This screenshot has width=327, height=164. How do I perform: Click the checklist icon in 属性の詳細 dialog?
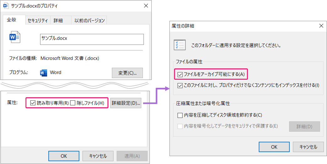[179, 45]
